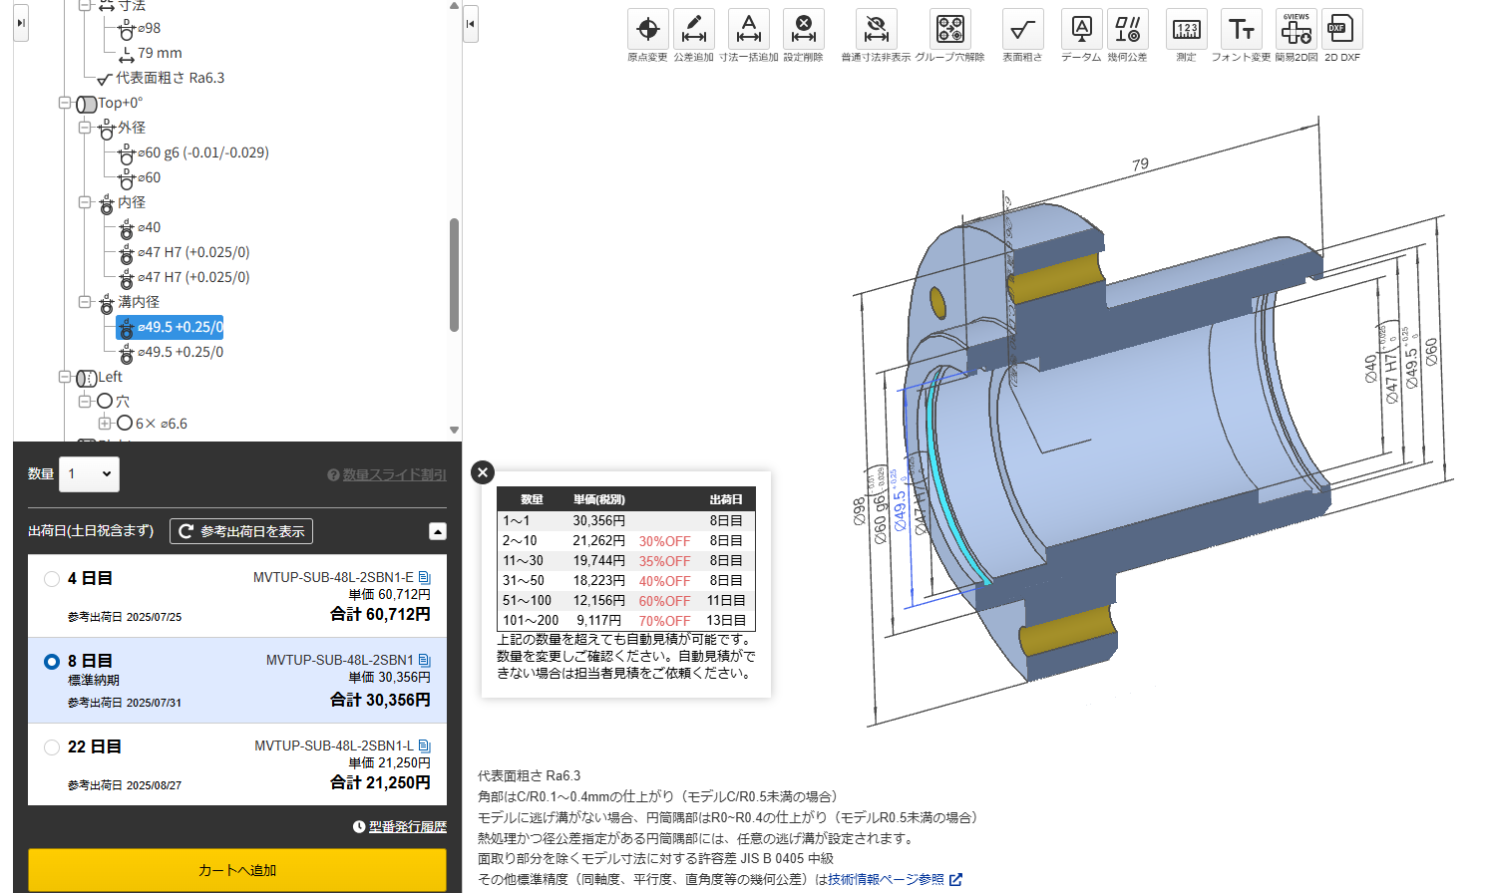Open the 数量 quantity dropdown
Image resolution: width=1488 pixels, height=893 pixels.
click(90, 474)
